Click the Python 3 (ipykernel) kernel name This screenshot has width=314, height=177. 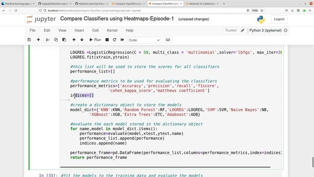[265, 30]
